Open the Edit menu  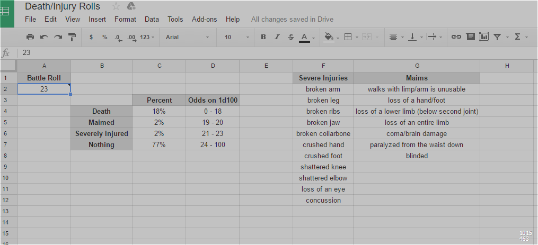[x=50, y=19]
